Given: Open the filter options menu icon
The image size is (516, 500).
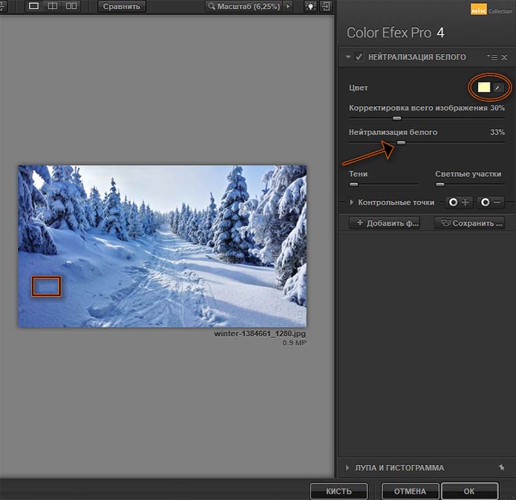Looking at the screenshot, I should click(x=493, y=57).
